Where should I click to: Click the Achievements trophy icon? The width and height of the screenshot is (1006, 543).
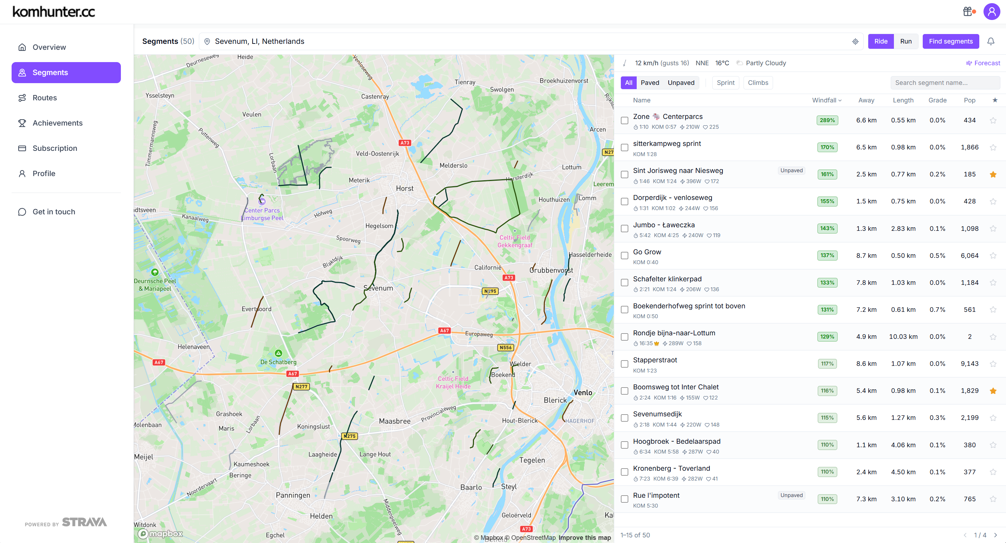point(22,123)
